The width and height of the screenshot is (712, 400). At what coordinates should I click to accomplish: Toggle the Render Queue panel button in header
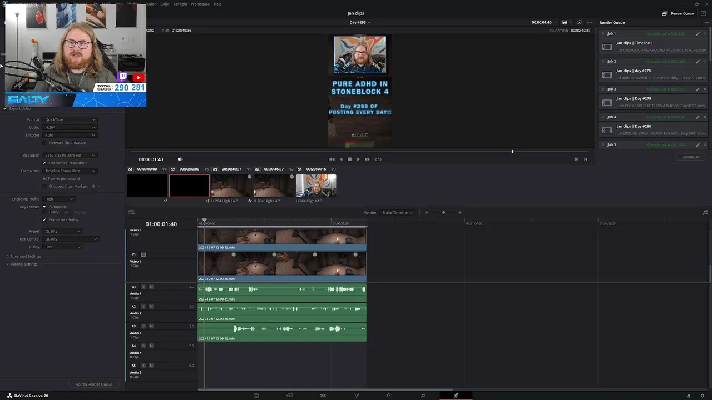pyautogui.click(x=678, y=13)
